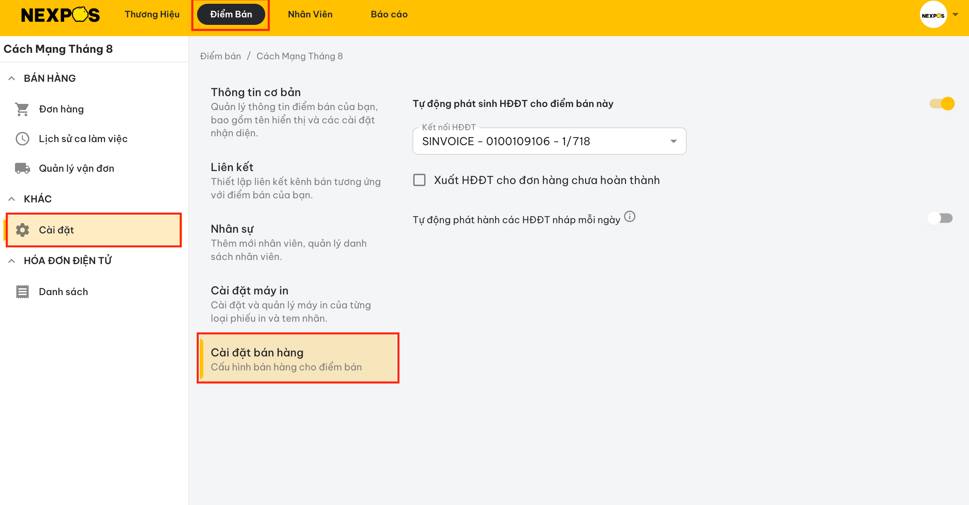The width and height of the screenshot is (969, 505).
Task: Open Lịch sử ca làm việc
Action: pos(94,139)
